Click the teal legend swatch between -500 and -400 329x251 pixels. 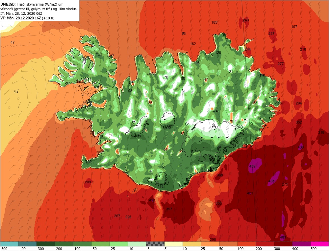pyautogui.click(x=9, y=244)
